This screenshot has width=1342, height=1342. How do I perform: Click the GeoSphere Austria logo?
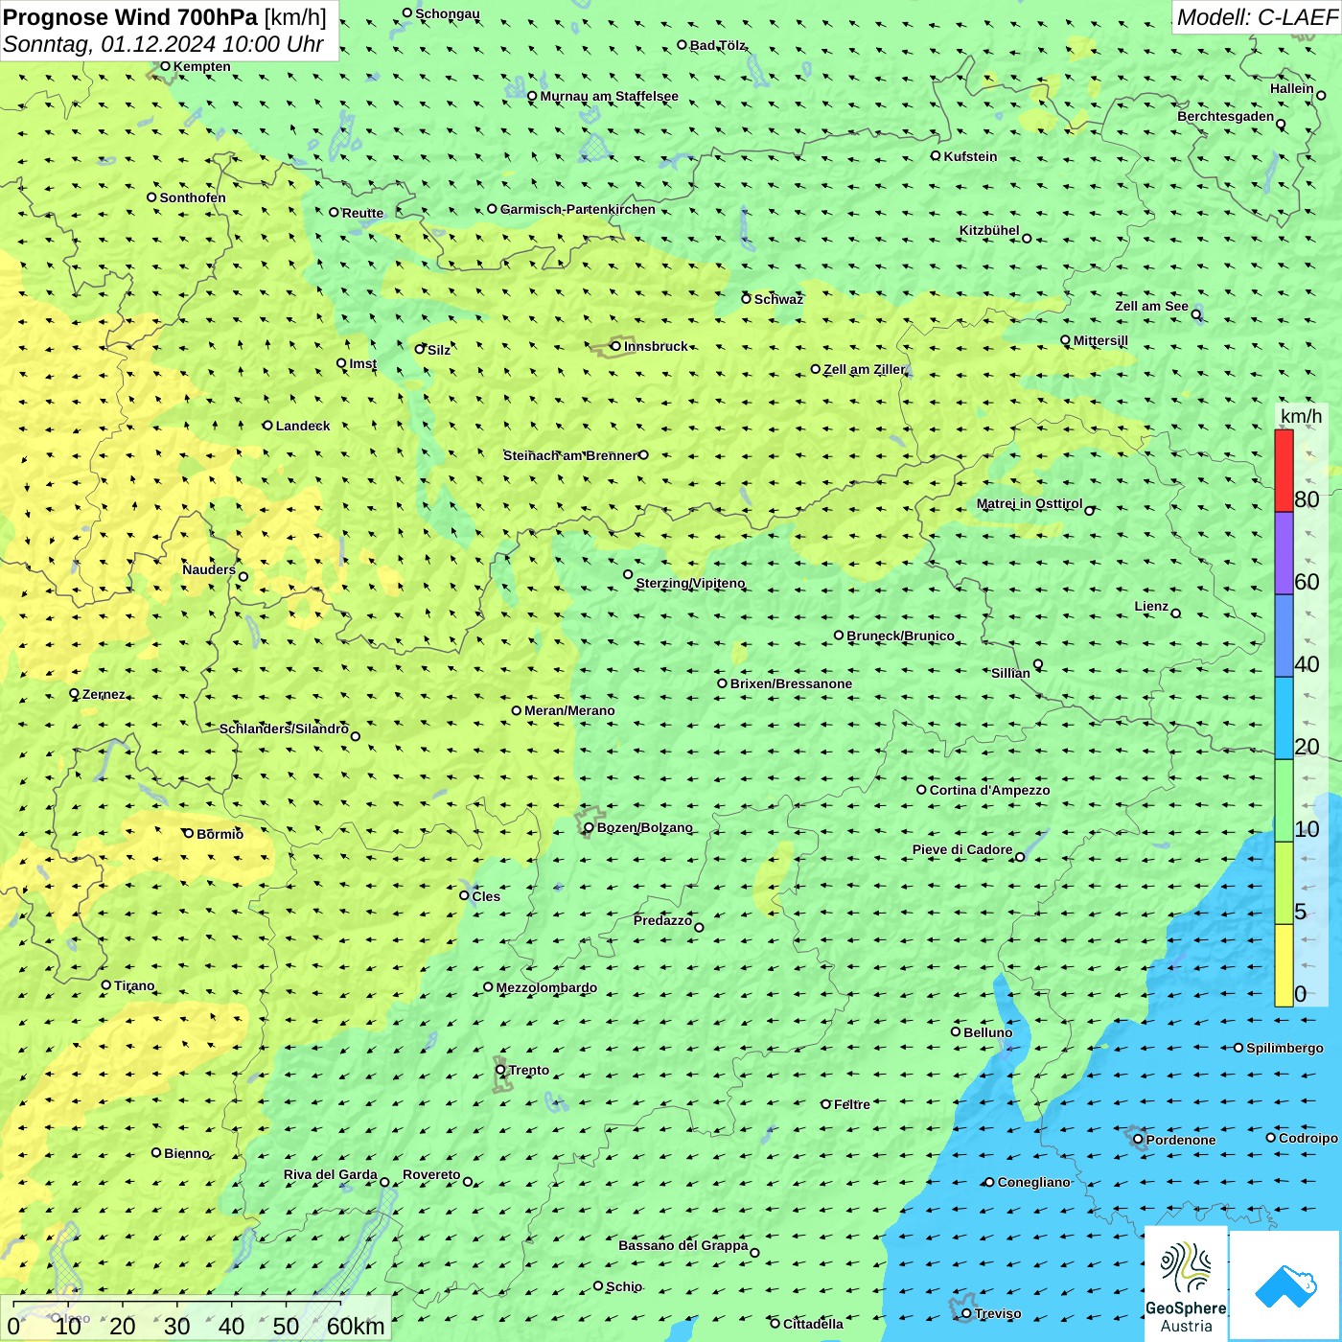[x=1186, y=1284]
